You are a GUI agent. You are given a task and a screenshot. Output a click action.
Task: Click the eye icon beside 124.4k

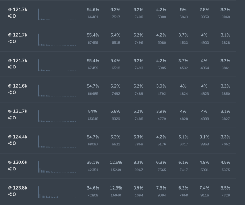coord(10,137)
